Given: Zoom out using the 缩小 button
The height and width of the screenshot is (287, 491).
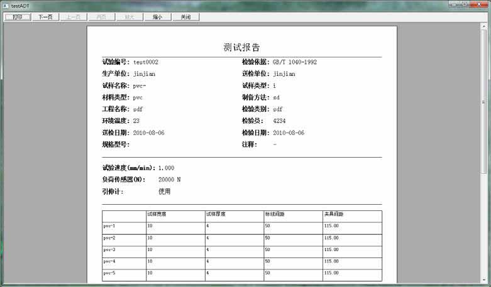Looking at the screenshot, I should point(157,17).
